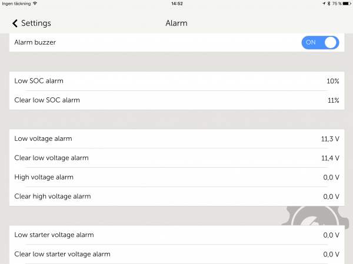Tap the Bluetooth icon in status bar
Image resolution: width=353 pixels, height=264 pixels.
pos(329,4)
